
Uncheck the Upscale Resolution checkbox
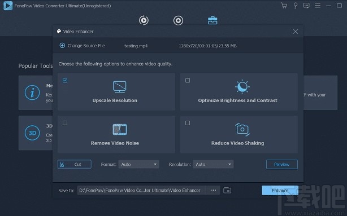coord(65,81)
